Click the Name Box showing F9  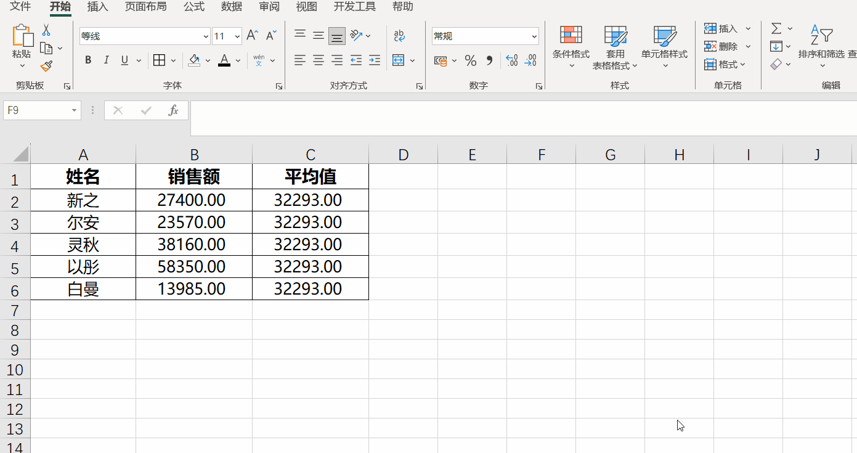pyautogui.click(x=37, y=110)
